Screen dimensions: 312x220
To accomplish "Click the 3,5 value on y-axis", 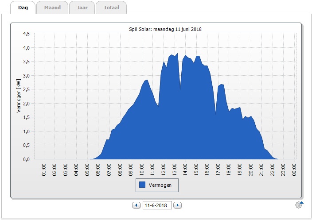I will (x=26, y=62).
